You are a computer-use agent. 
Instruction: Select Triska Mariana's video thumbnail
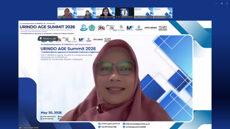click(x=67, y=13)
